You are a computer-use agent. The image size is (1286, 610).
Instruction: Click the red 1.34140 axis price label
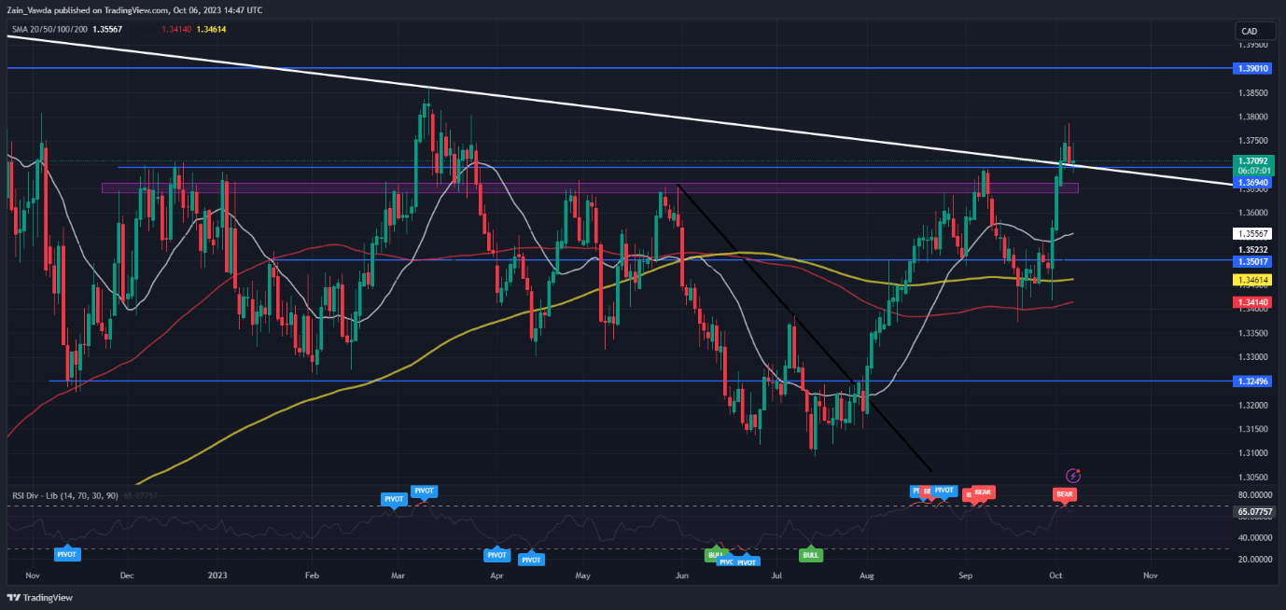[x=1252, y=302]
